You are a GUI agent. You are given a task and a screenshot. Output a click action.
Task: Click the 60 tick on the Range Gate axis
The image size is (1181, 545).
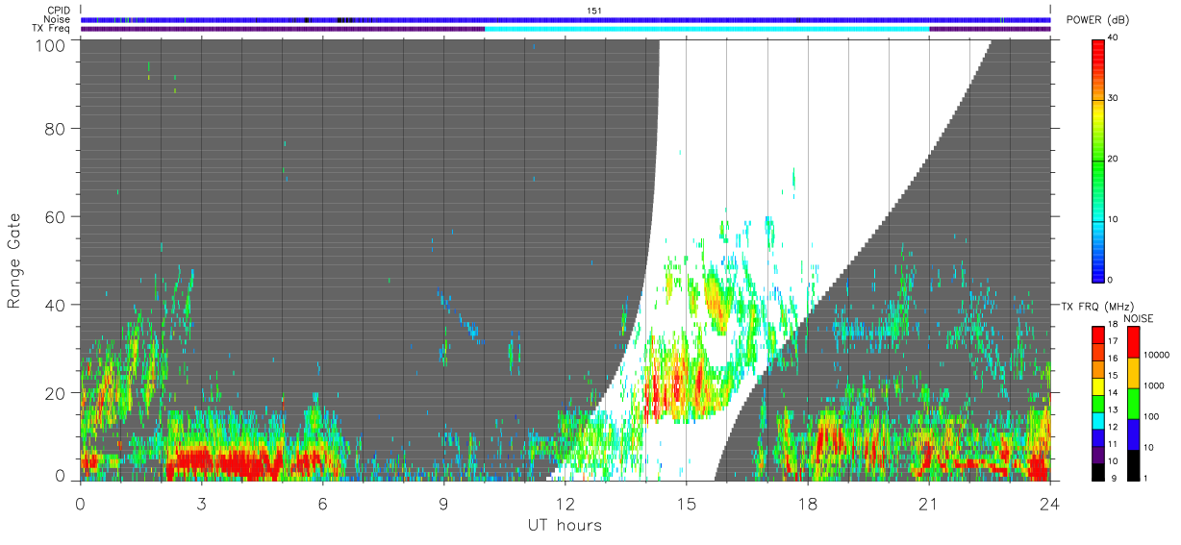click(x=56, y=216)
